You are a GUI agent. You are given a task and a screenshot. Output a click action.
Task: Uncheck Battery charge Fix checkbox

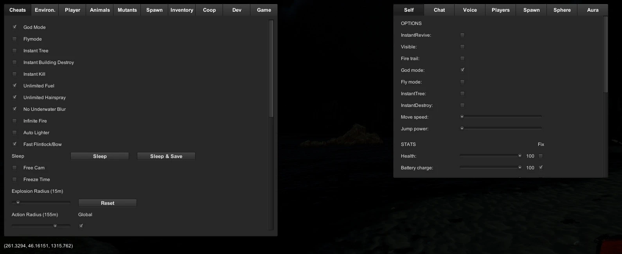point(541,168)
